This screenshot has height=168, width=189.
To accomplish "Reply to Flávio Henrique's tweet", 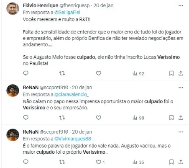I will coord(26,73).
